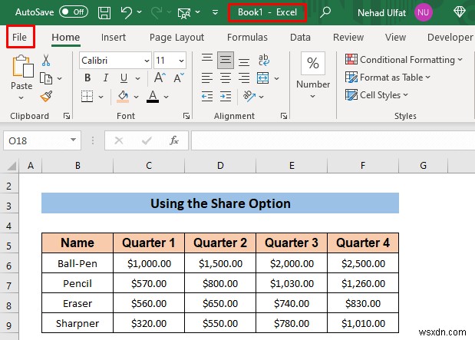Click inside the formula bar

point(333,140)
